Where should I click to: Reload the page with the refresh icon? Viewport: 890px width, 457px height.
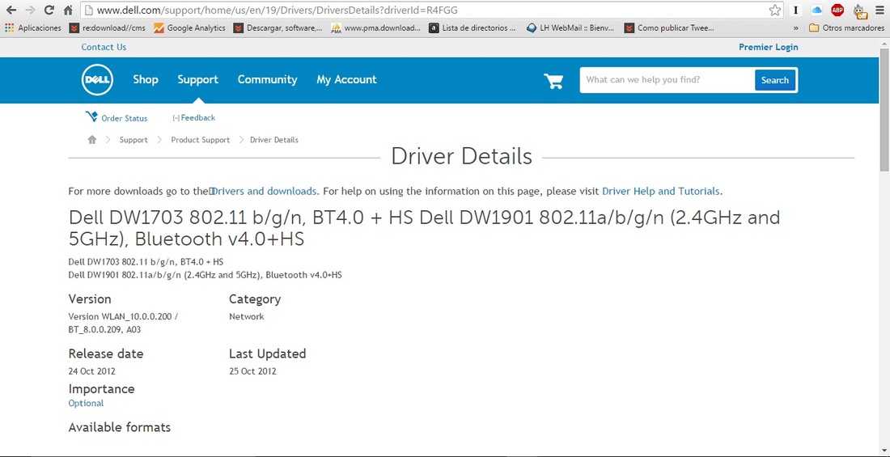(x=49, y=10)
